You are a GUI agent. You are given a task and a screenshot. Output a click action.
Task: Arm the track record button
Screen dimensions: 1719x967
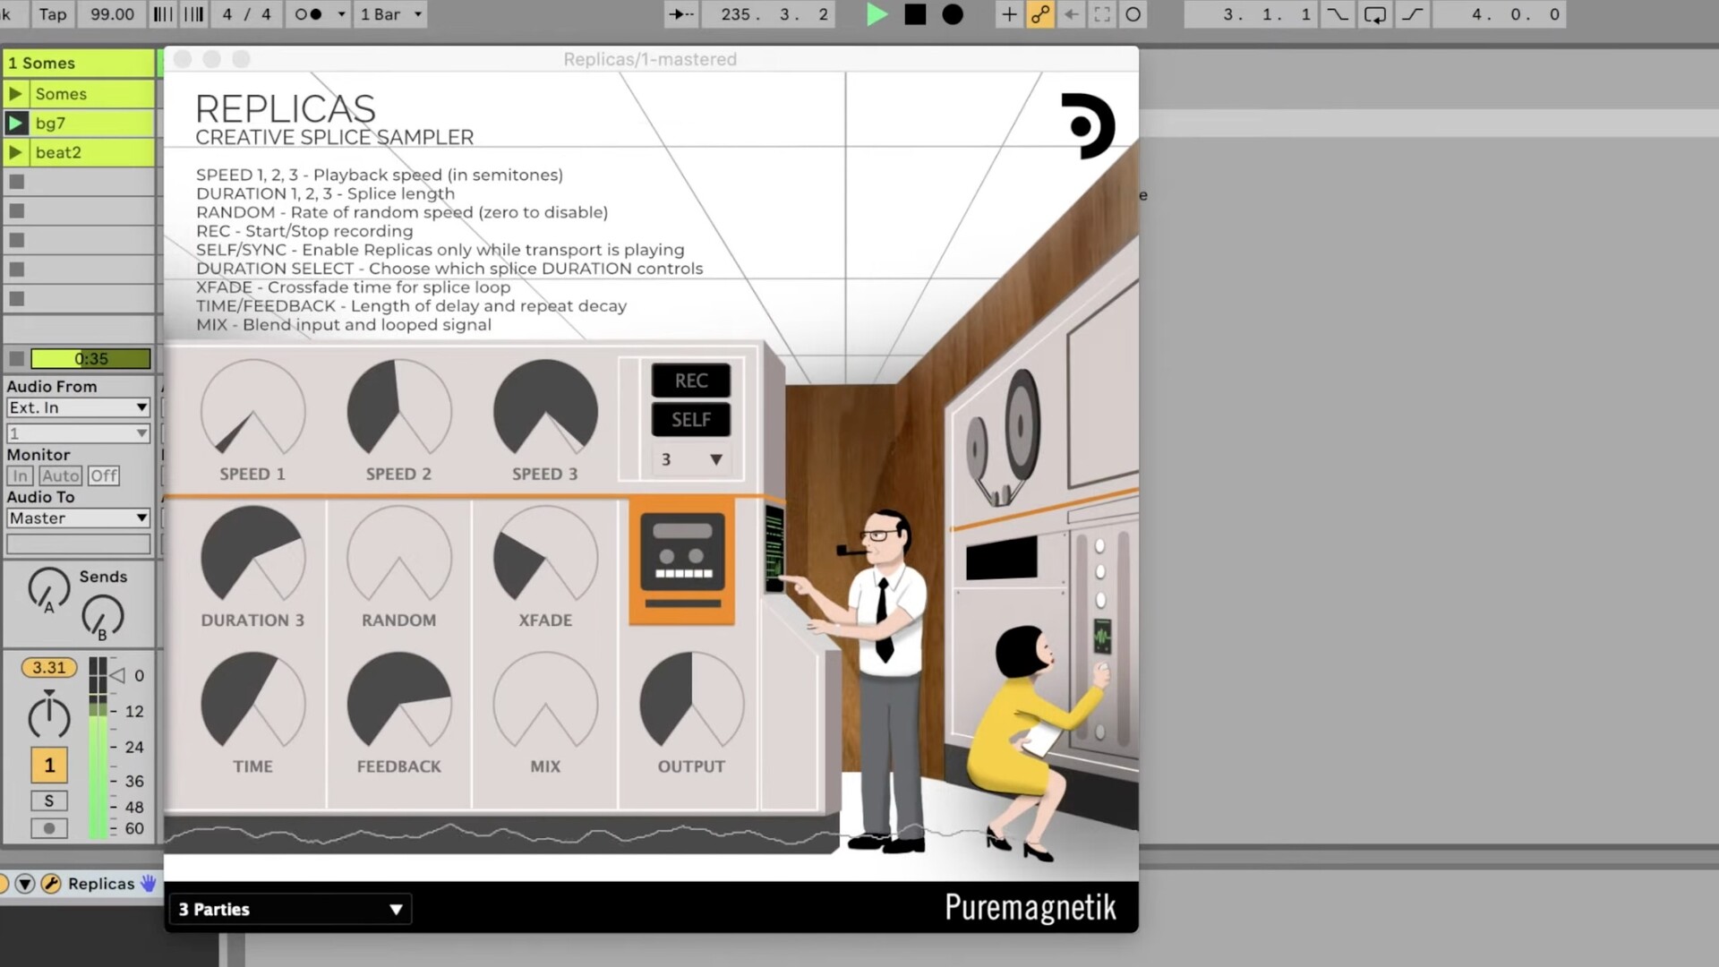49,828
